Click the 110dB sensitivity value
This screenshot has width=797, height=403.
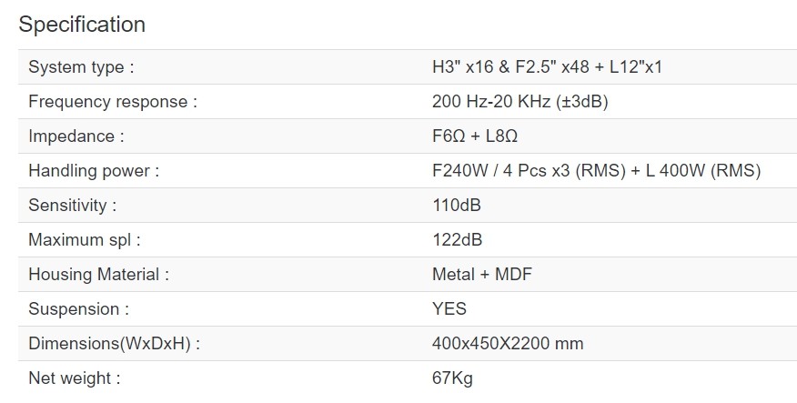tap(457, 206)
